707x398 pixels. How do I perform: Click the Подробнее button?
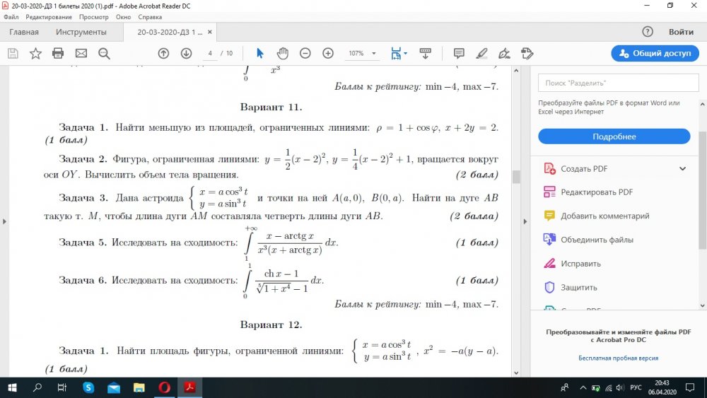614,136
